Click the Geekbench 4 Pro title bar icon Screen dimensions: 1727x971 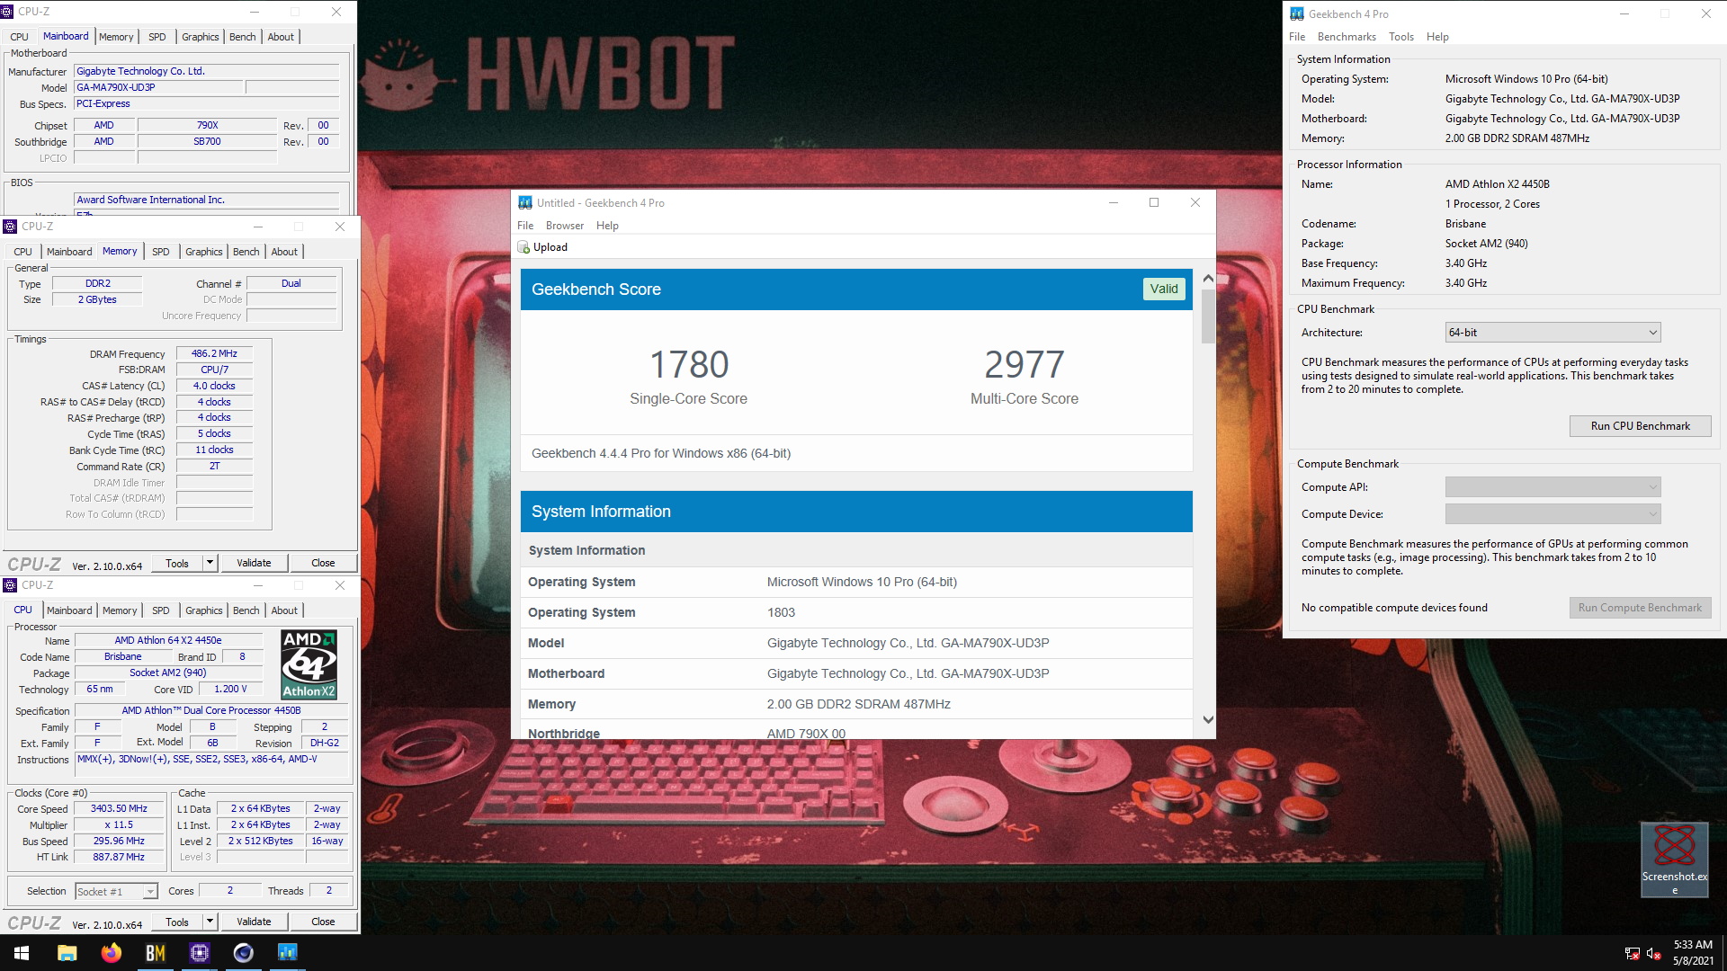coord(1297,13)
